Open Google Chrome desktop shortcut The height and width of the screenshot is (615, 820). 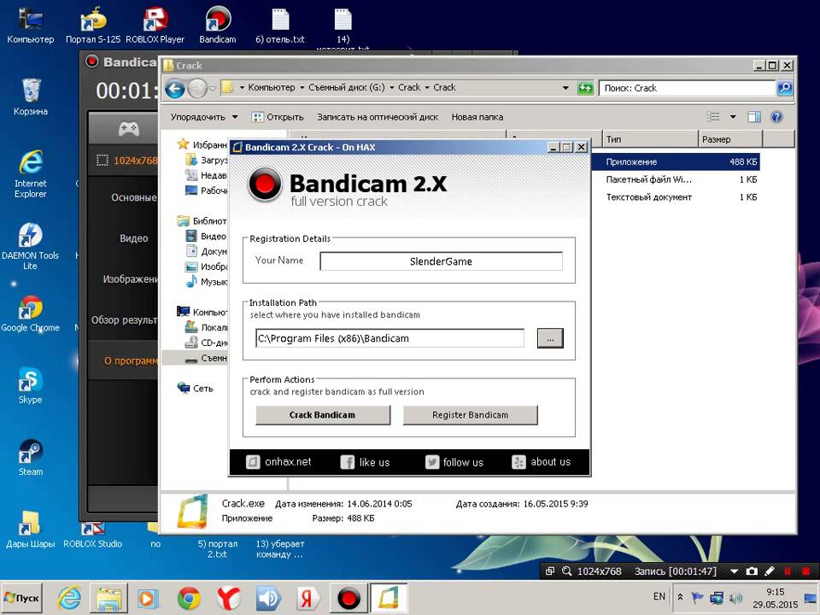(x=31, y=313)
